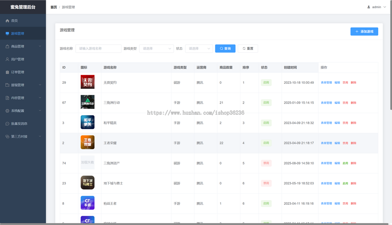Click the 和平精英 game icon thumbnail
392x225 pixels.
point(88,122)
